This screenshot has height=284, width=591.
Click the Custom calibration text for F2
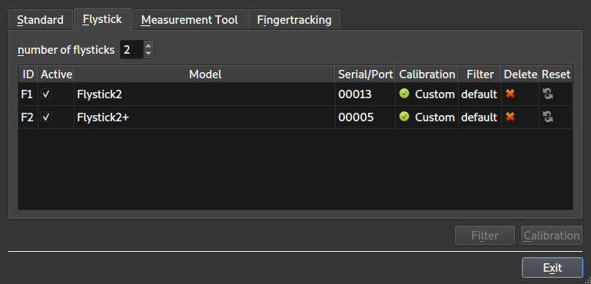[x=434, y=117]
